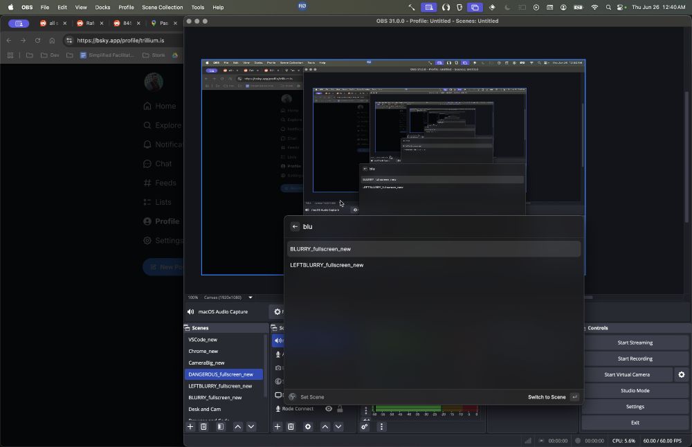
Task: Open Control Center in menu bar
Action: click(x=621, y=7)
